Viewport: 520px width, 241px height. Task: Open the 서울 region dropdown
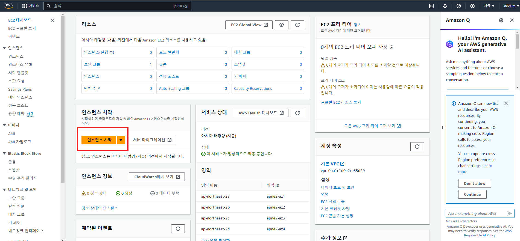489,6
